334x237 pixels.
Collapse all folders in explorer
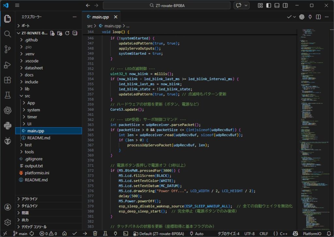coord(75,33)
